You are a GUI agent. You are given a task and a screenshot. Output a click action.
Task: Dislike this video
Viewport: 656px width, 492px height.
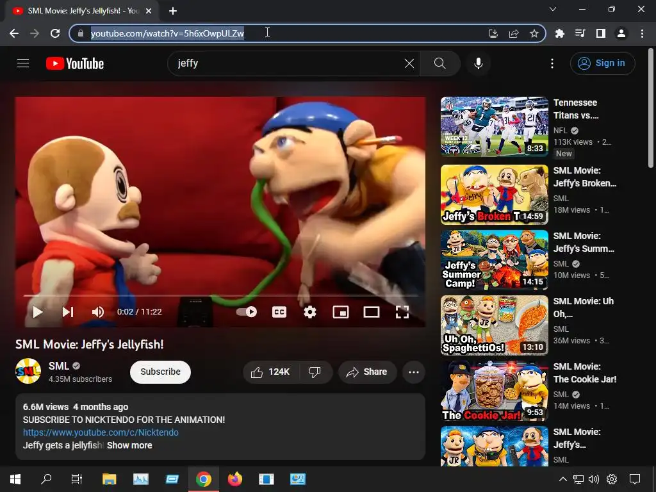pyautogui.click(x=315, y=372)
